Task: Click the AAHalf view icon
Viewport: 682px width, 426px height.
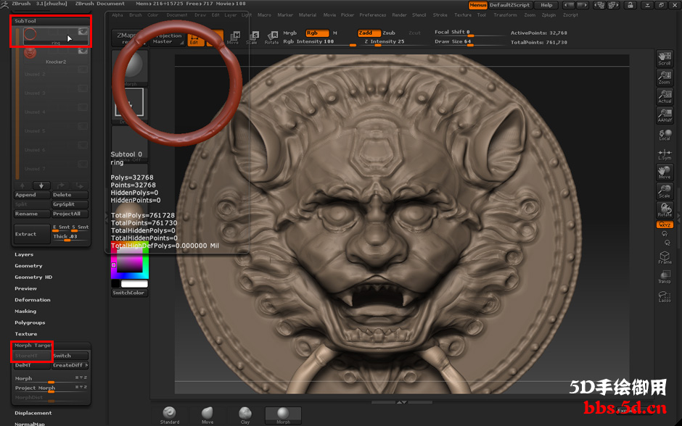Action: click(665, 115)
